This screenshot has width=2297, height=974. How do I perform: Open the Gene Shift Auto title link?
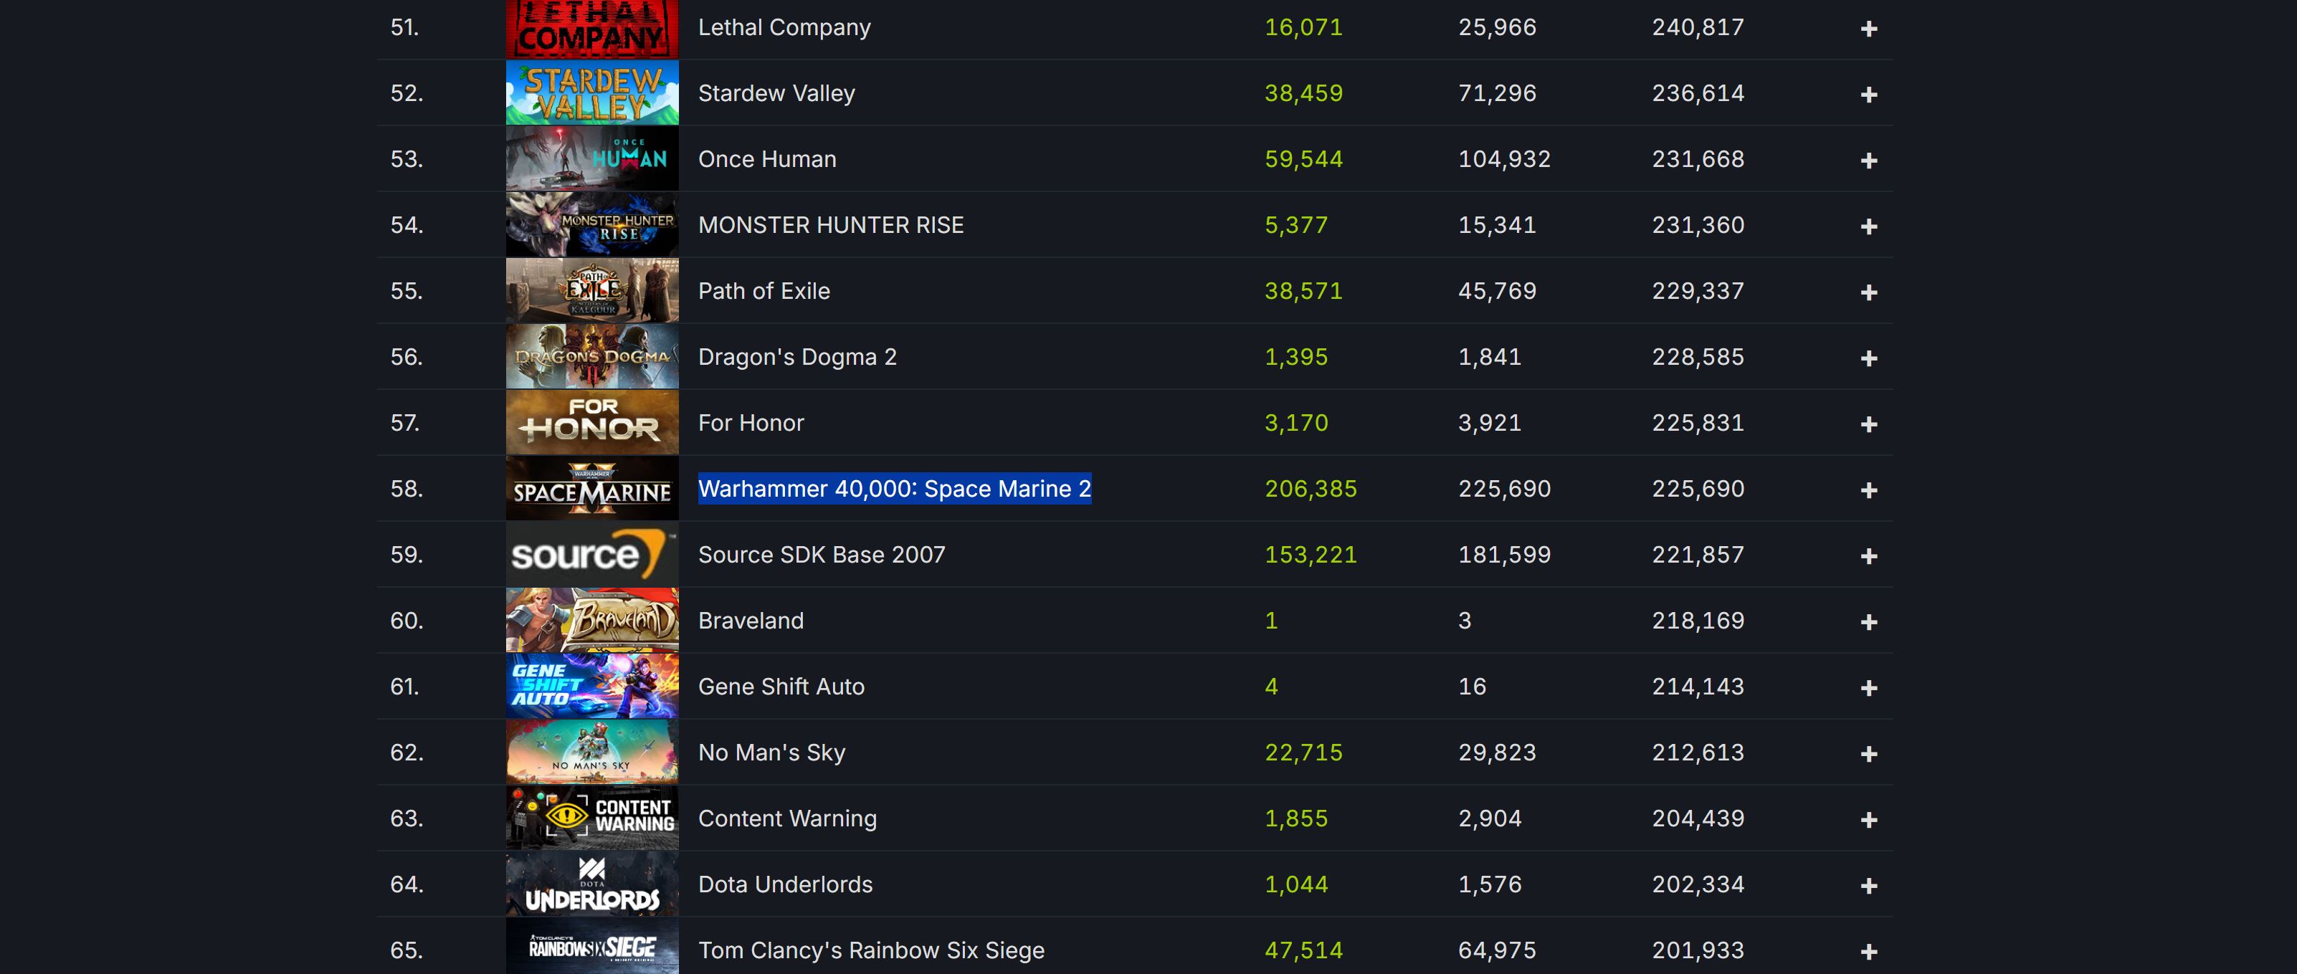781,687
